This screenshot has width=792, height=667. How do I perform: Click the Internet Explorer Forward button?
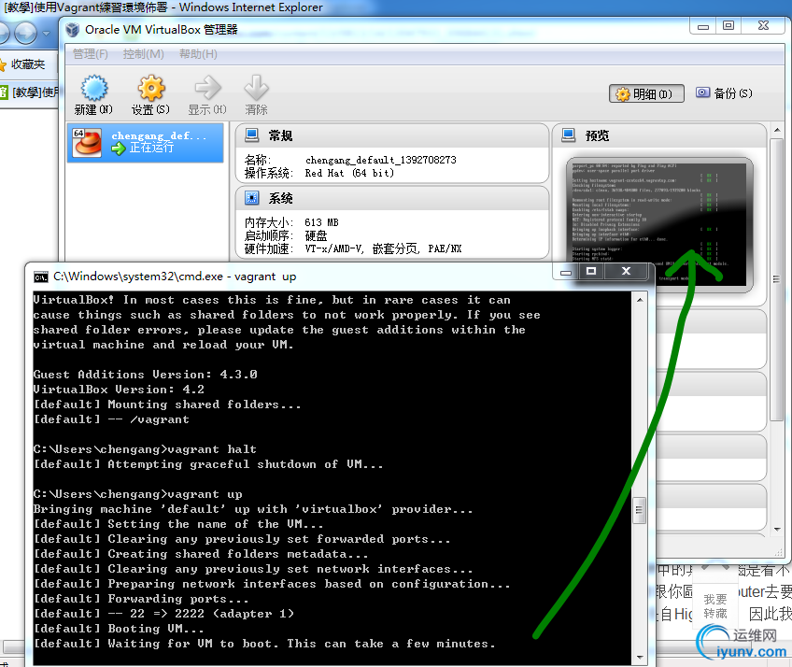click(25, 34)
